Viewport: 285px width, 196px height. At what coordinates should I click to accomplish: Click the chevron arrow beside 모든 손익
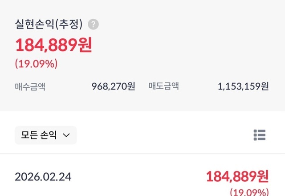point(66,135)
